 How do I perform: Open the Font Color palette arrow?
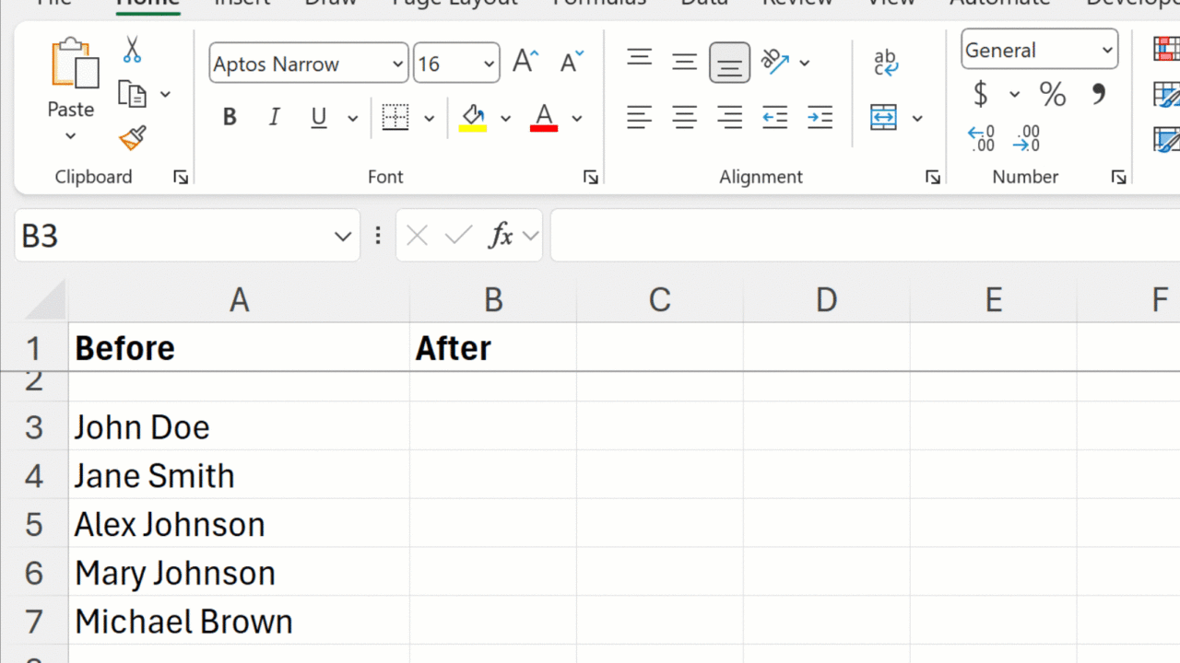(x=577, y=118)
